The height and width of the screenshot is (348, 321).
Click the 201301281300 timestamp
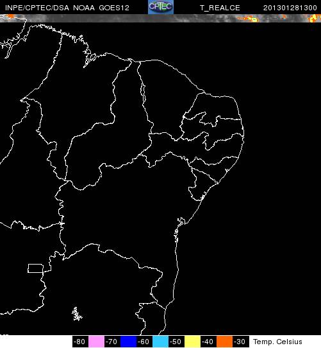290,8
